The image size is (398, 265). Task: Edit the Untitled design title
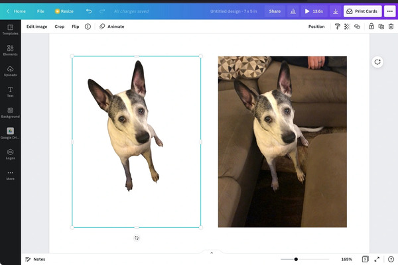tap(233, 11)
